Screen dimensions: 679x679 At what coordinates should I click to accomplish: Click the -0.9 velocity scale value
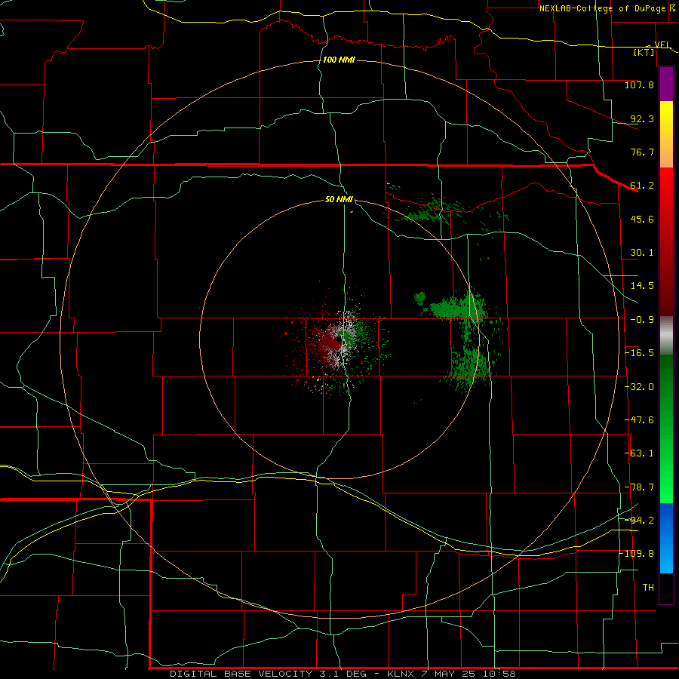point(642,320)
